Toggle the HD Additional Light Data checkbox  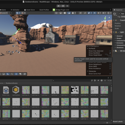(x=118, y=51)
